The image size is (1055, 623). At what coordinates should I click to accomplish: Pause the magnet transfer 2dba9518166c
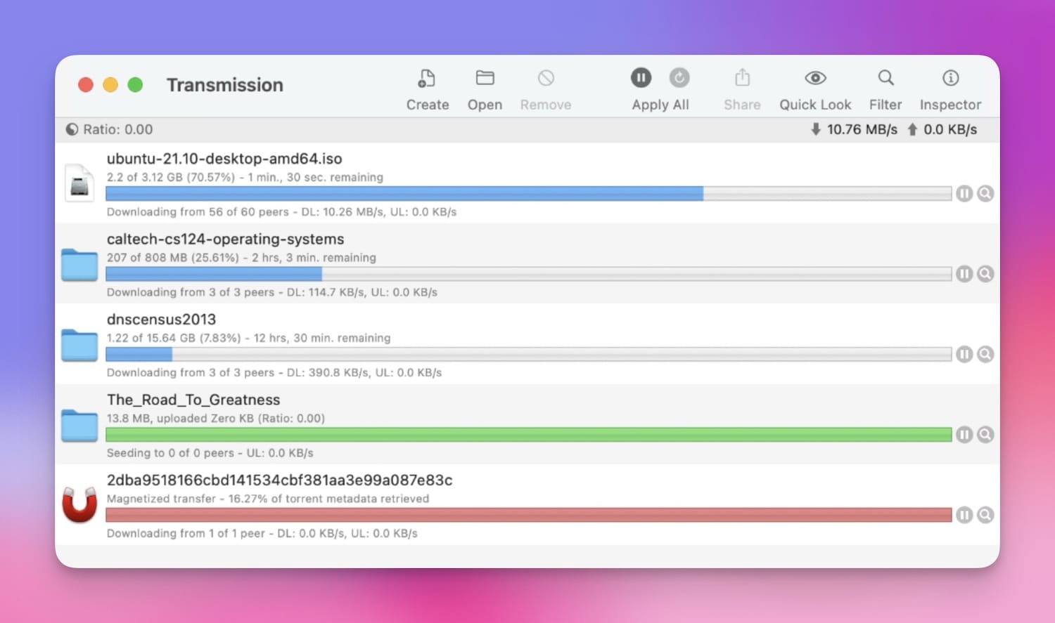tap(964, 515)
